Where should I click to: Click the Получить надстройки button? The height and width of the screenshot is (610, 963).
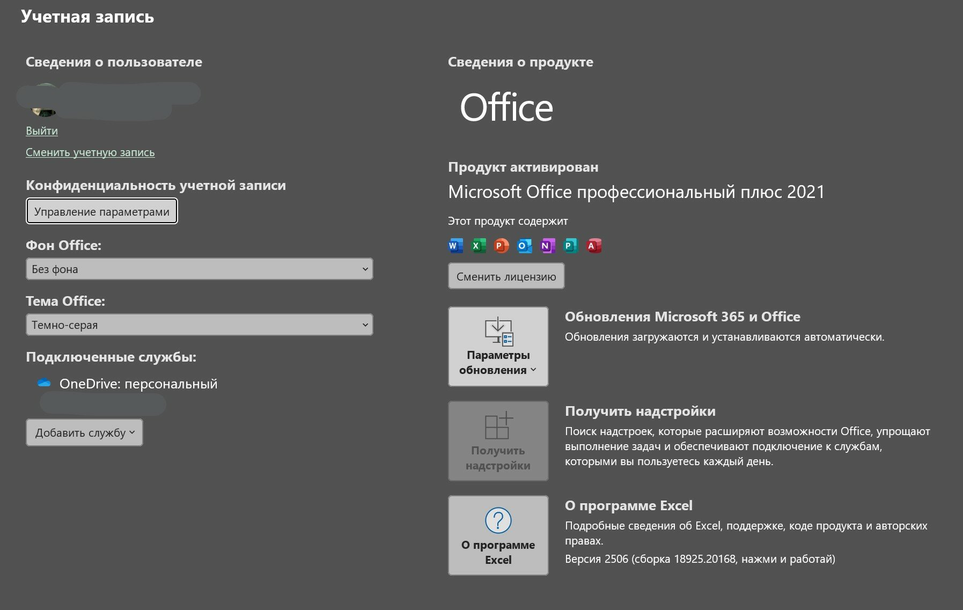coord(498,441)
